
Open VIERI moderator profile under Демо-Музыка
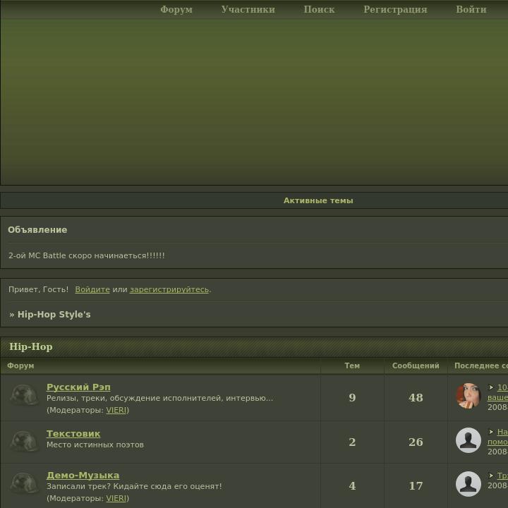(x=116, y=498)
